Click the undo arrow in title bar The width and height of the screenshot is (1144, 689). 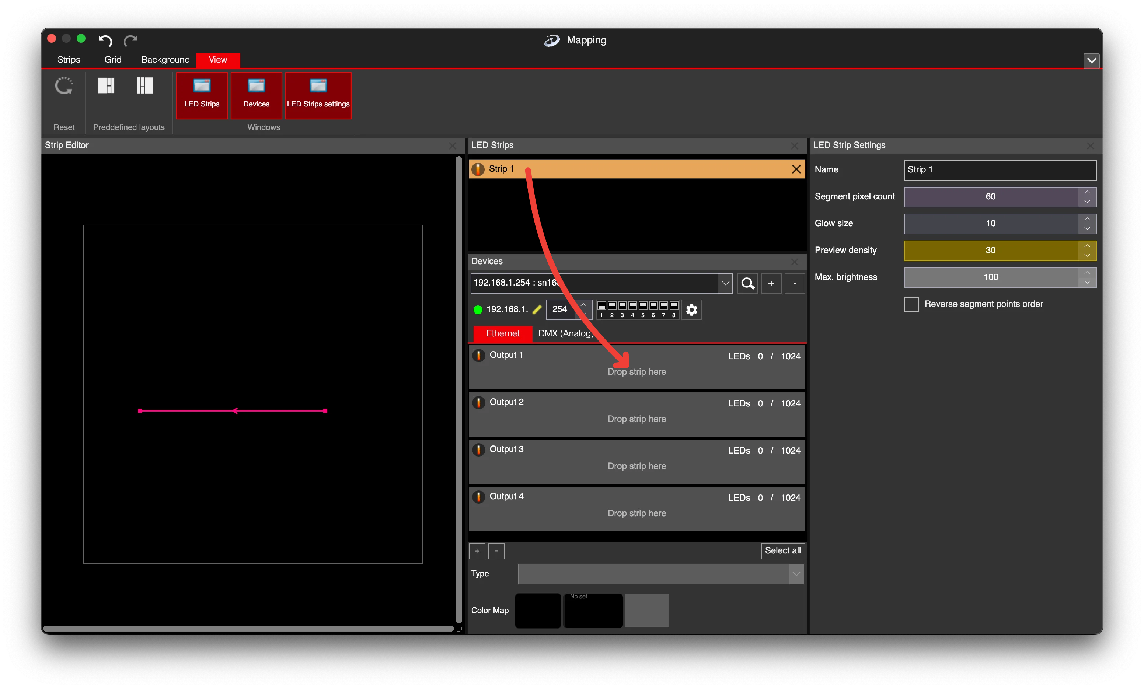(105, 41)
